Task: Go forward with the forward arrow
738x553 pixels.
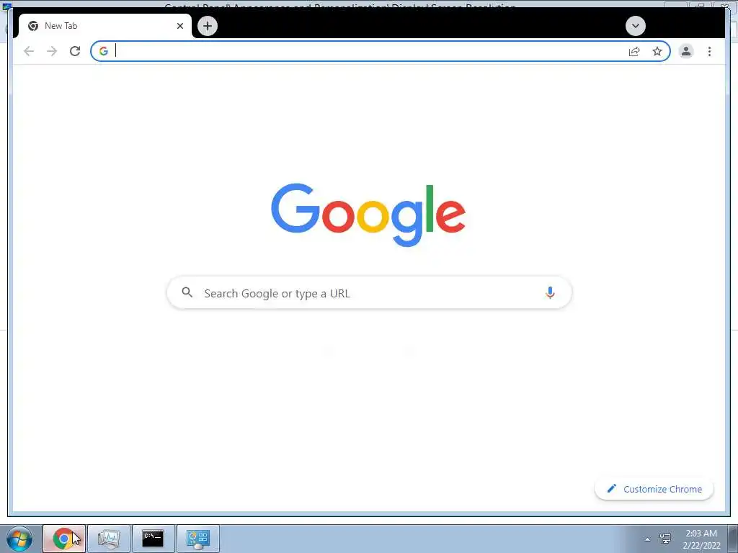Action: pyautogui.click(x=52, y=51)
